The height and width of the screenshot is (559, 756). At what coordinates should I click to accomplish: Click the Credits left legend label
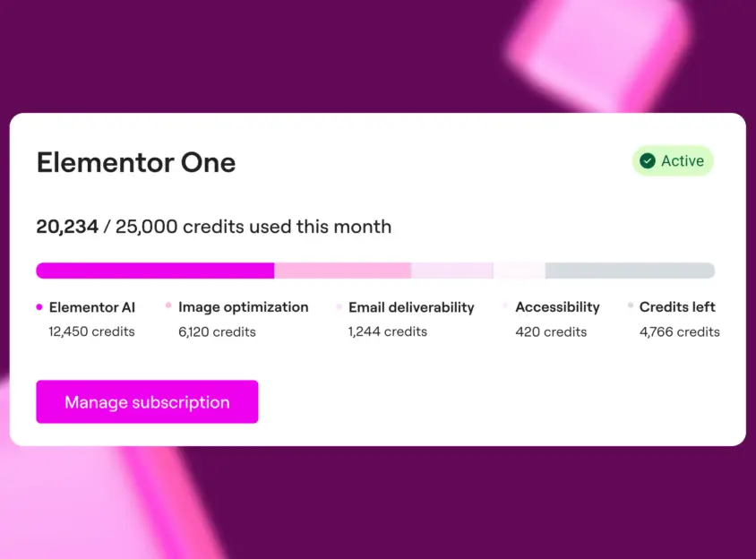(x=677, y=307)
